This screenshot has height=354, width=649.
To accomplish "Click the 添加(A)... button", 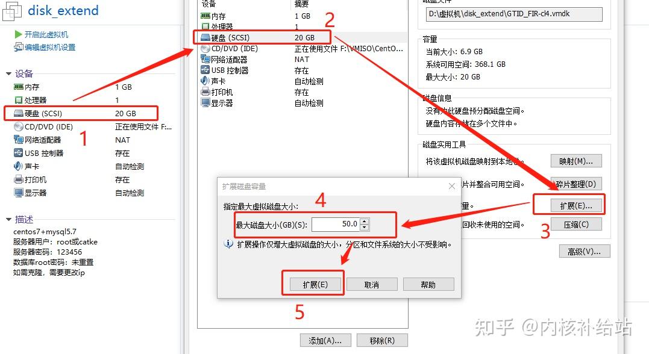I will (x=325, y=340).
